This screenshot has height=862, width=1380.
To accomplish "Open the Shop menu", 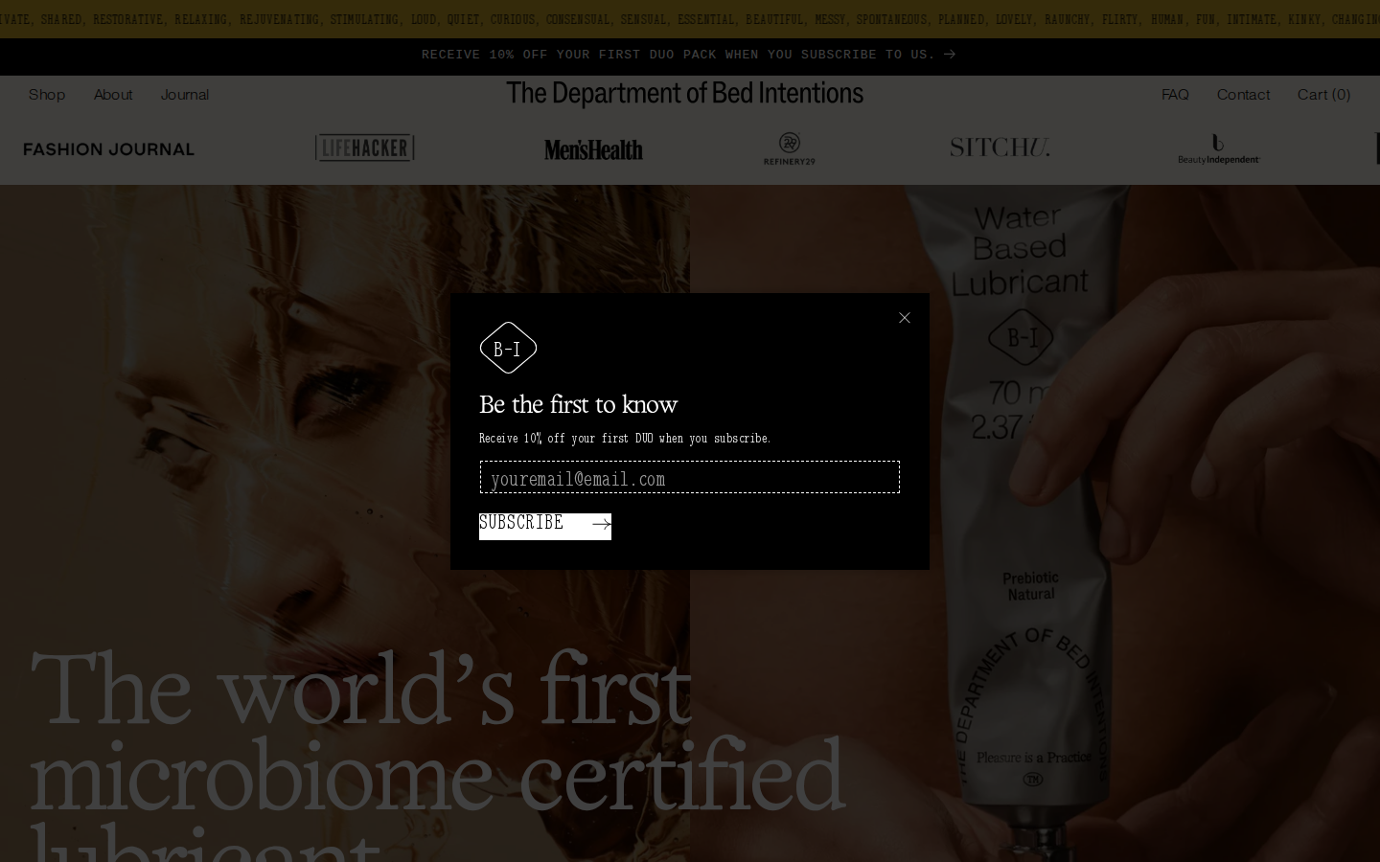I will (x=47, y=94).
